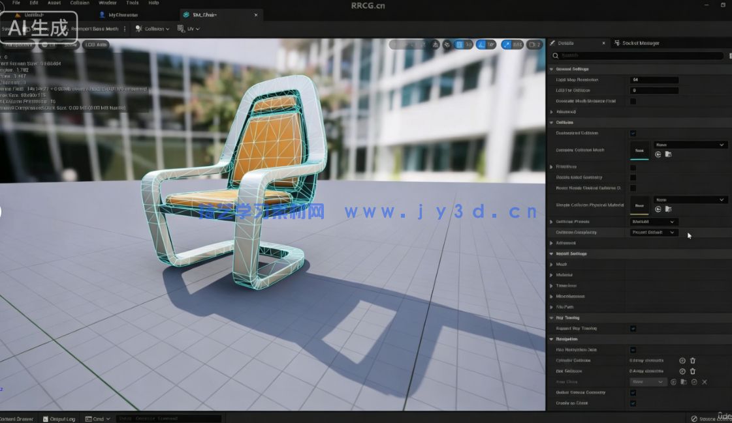Delete Cylinder Collision array elements with trash icon

point(693,360)
